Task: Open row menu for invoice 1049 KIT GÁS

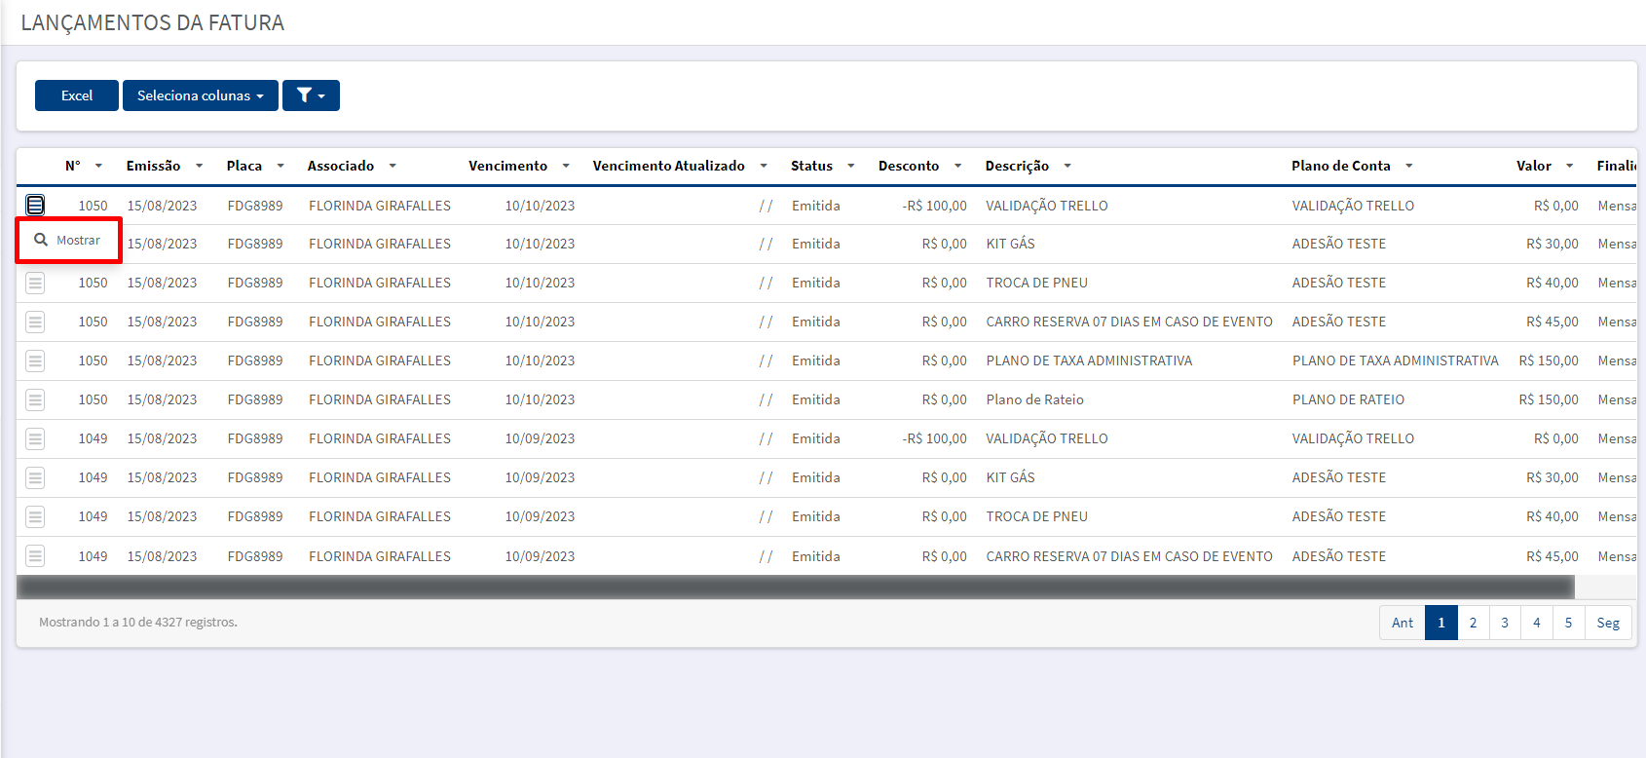Action: point(35,477)
